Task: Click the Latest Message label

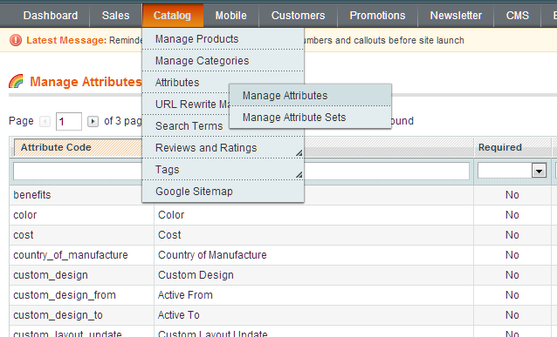Action: pos(66,40)
